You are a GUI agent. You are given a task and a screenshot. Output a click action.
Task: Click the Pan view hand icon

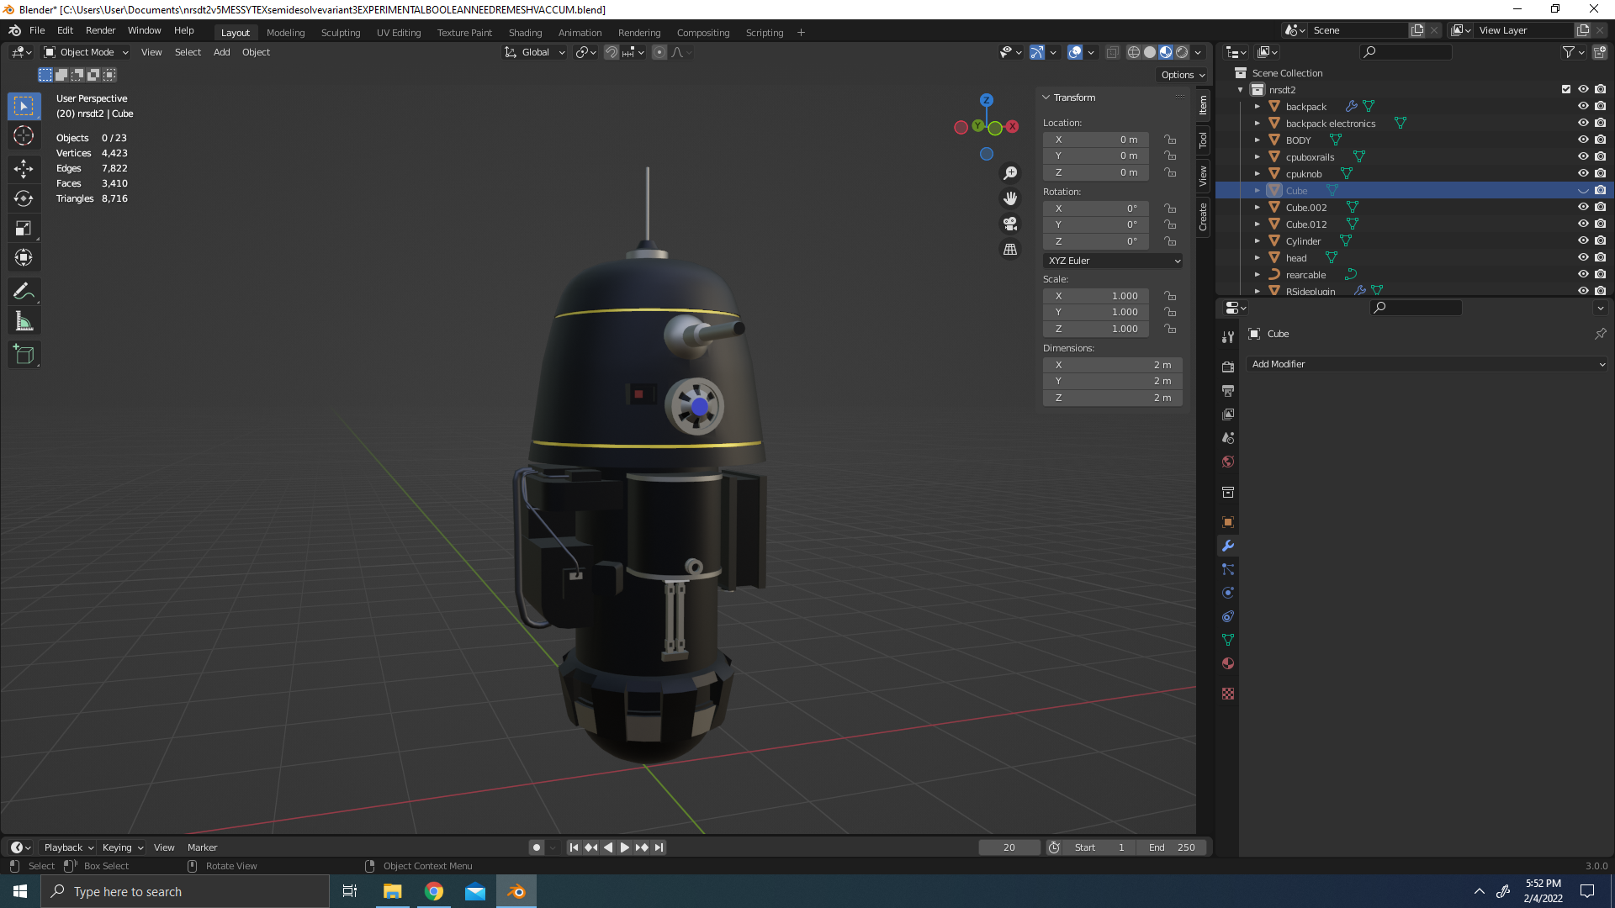(1010, 198)
